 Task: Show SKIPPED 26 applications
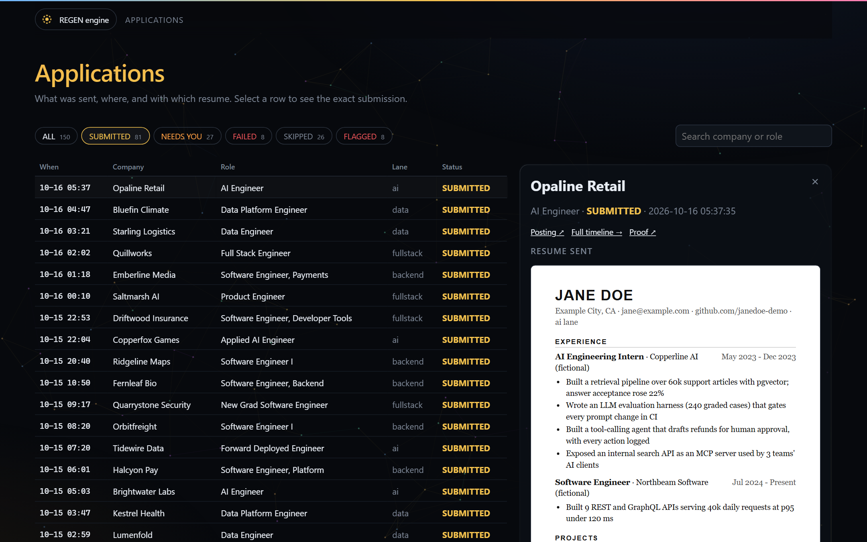pyautogui.click(x=304, y=137)
